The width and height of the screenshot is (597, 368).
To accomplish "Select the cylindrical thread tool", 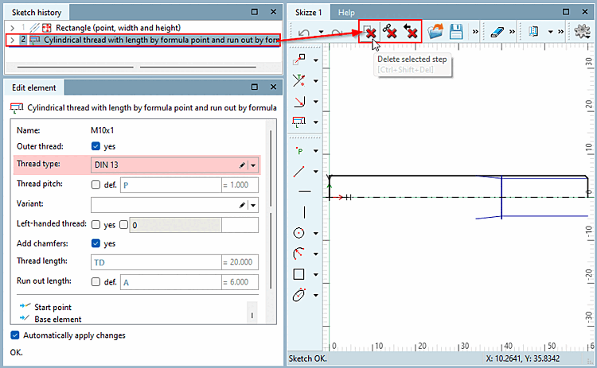I will click(299, 122).
